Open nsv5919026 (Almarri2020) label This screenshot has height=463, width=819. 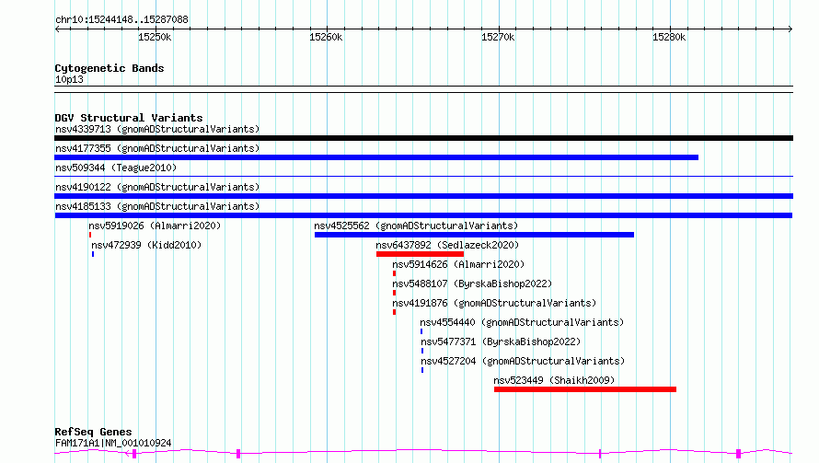(155, 226)
